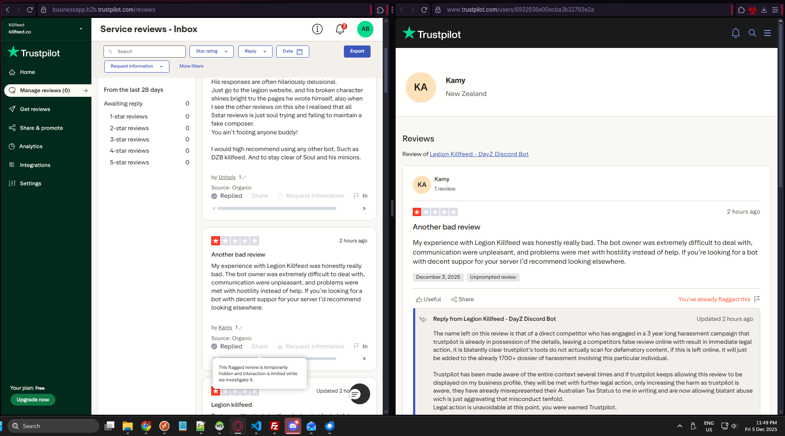Screen dimensions: 785x436
Task: Open Get reviews in the sidebar
Action: [35, 109]
